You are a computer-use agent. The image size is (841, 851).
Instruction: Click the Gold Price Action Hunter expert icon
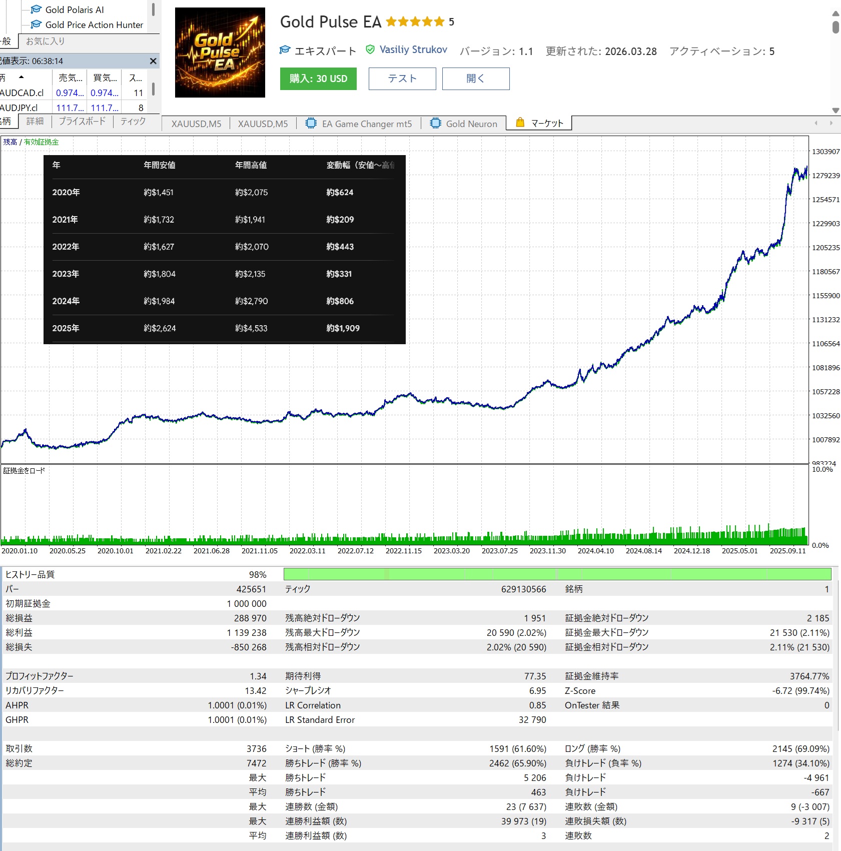pyautogui.click(x=36, y=25)
